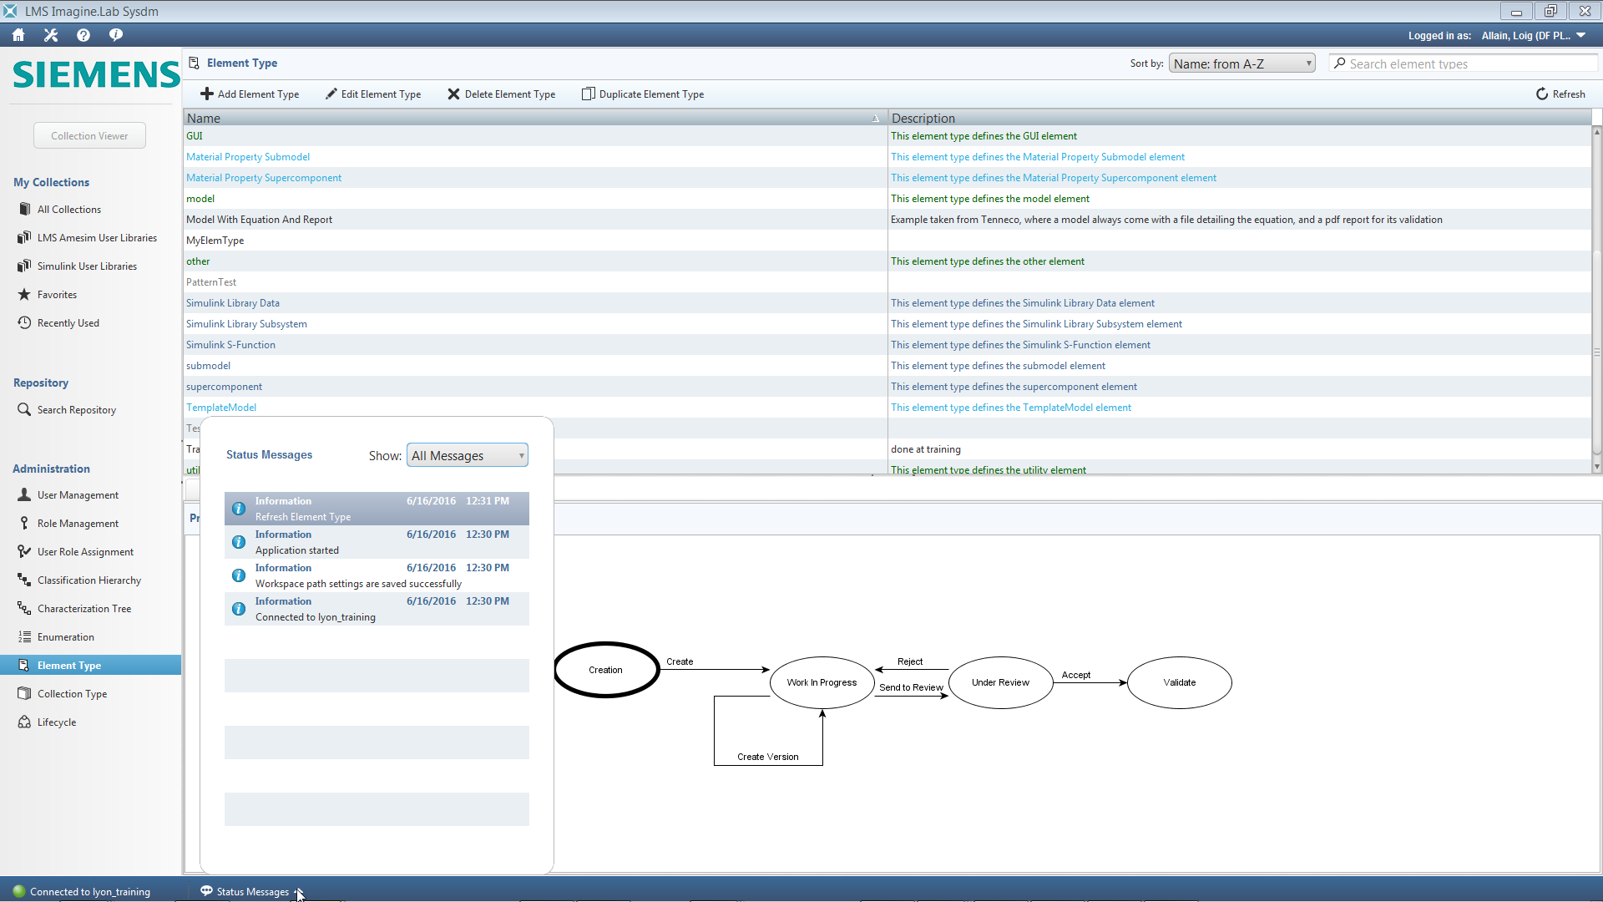The height and width of the screenshot is (902, 1603).
Task: Open the Show All Messages dropdown
Action: (467, 455)
